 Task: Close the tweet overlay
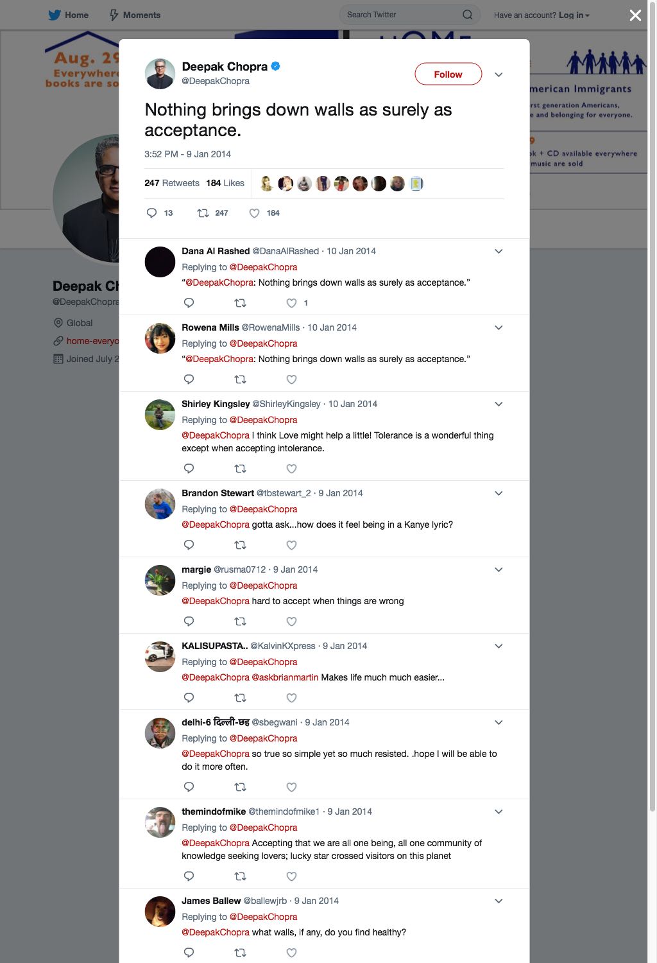coord(635,15)
